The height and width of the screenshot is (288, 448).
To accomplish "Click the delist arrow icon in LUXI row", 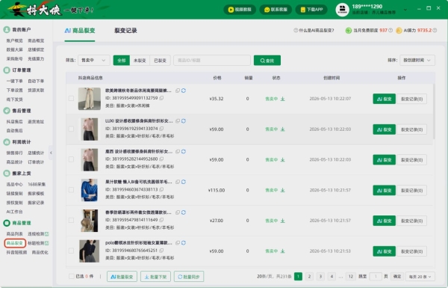I will coord(282,129).
